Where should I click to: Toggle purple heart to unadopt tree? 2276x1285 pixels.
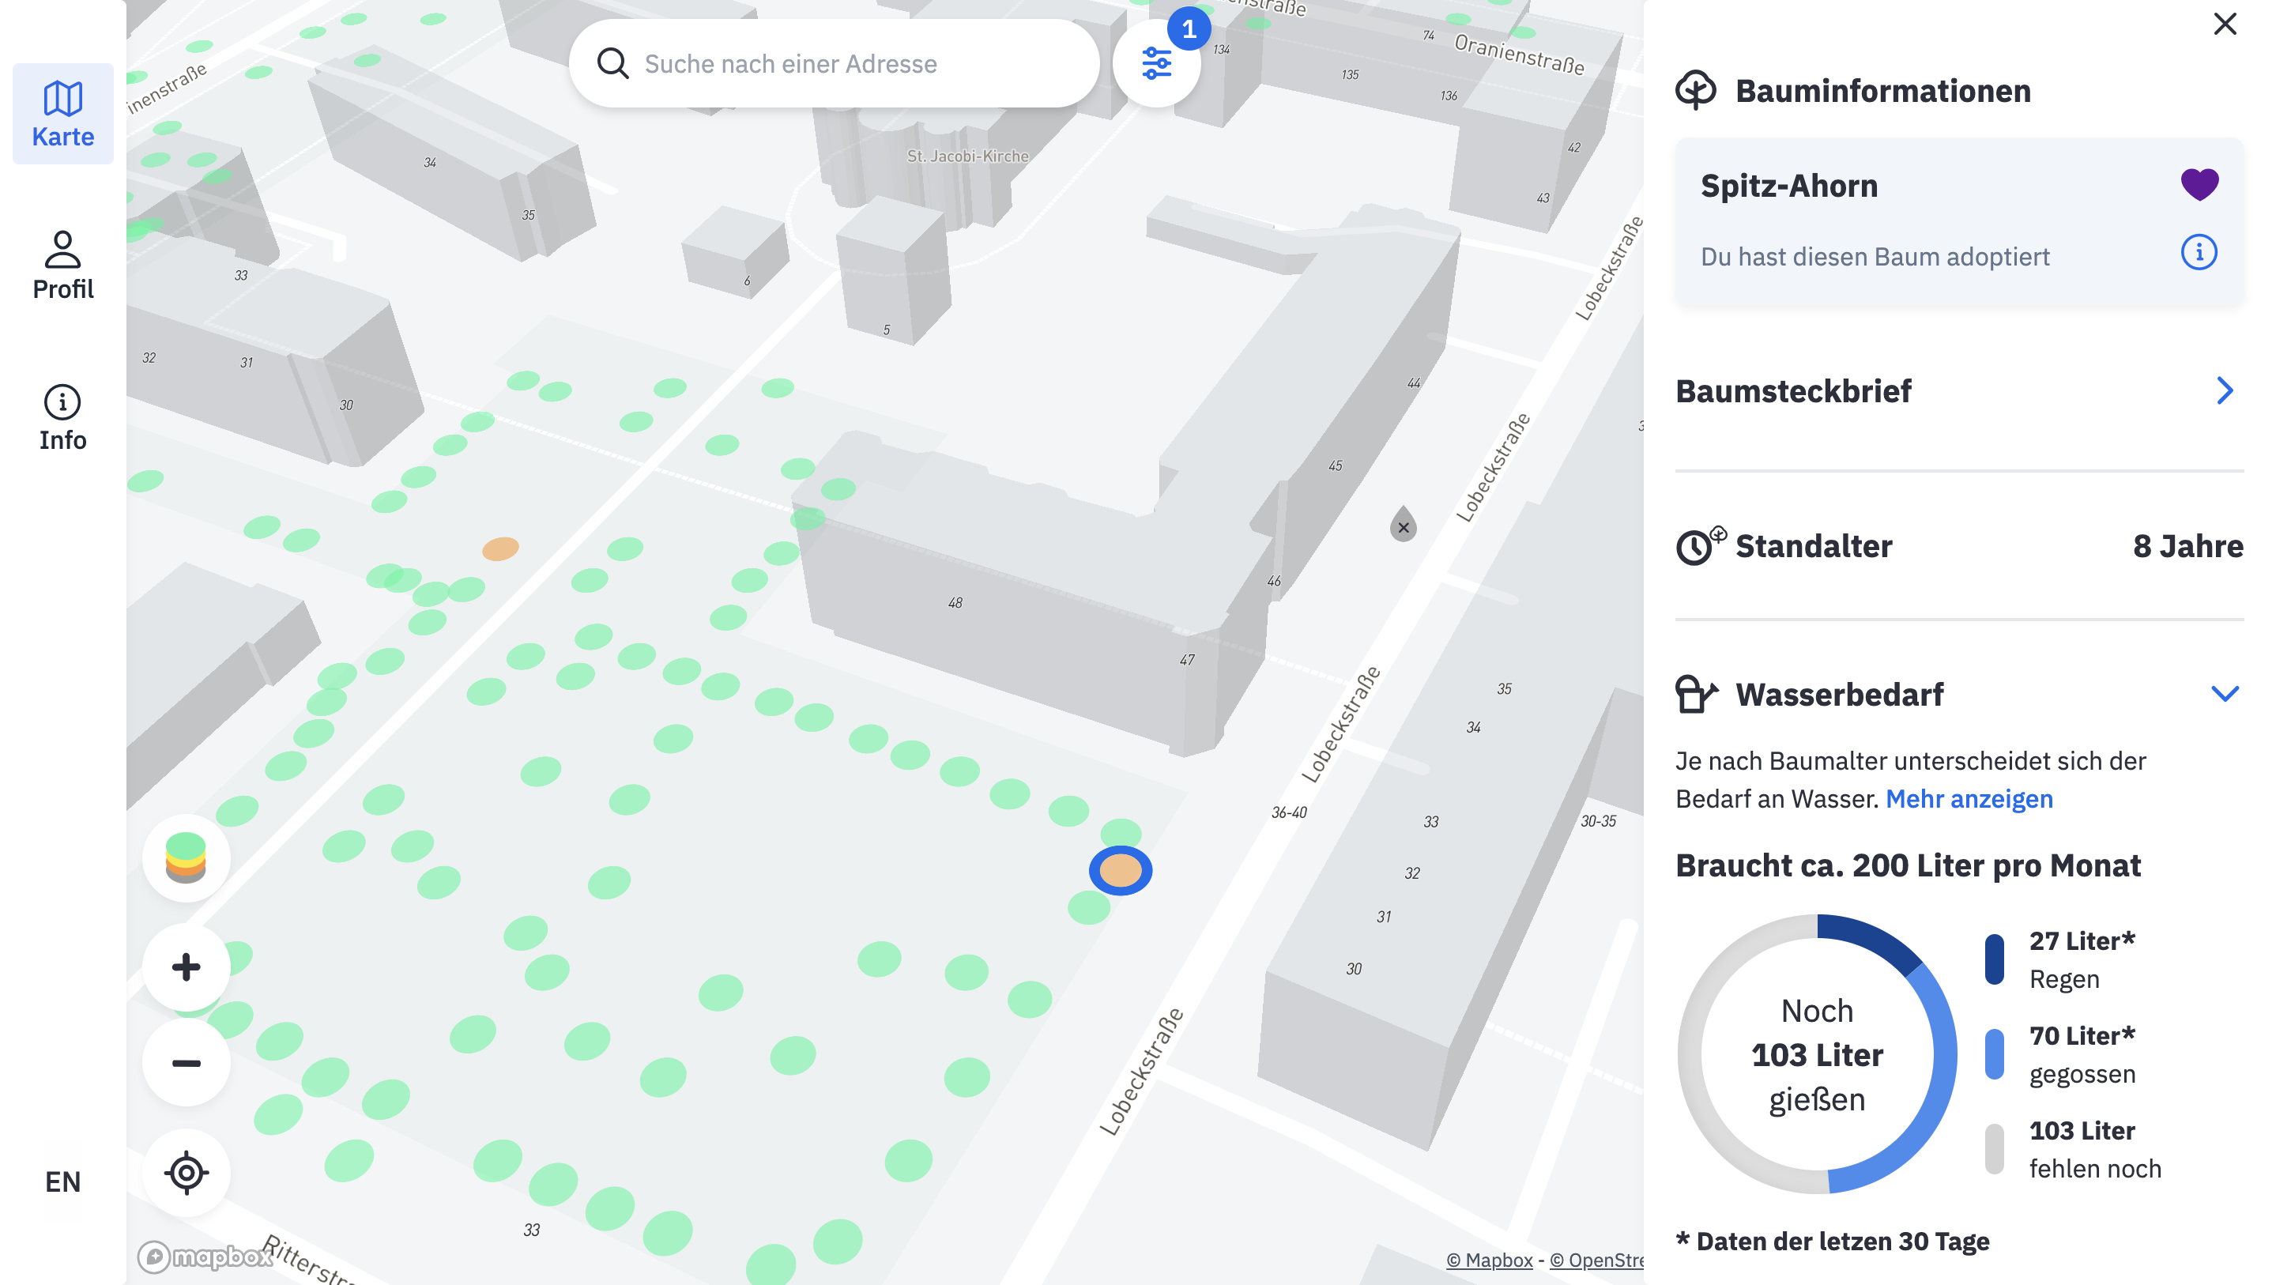[x=2199, y=185]
